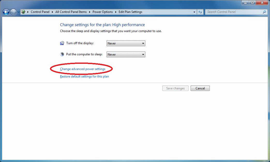Open the Put the computer to sleep dropdown
Viewport: 270px width, 162px height.
coord(126,54)
